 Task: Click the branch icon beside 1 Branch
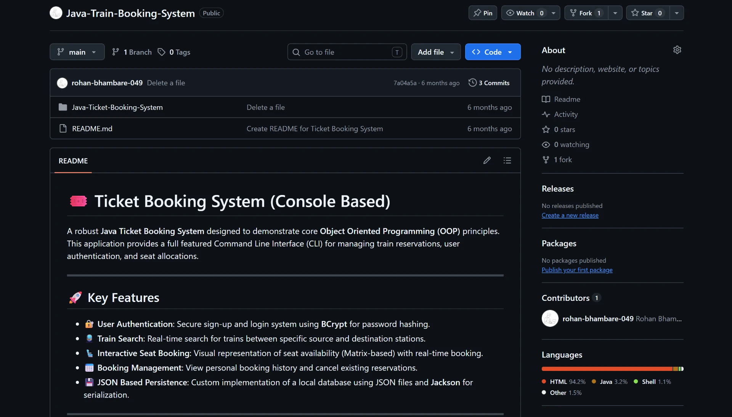116,52
